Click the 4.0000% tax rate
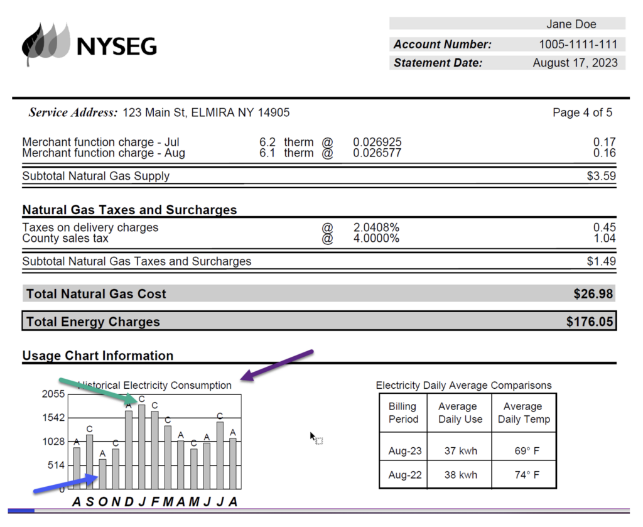 pyautogui.click(x=376, y=238)
